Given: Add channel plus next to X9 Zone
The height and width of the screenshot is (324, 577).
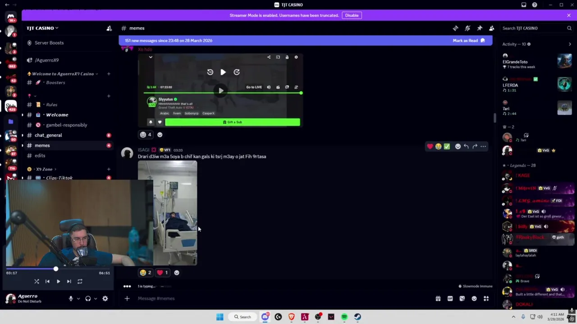Looking at the screenshot, I should pos(109,169).
